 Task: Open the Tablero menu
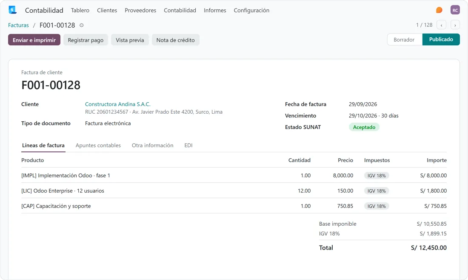tap(80, 11)
